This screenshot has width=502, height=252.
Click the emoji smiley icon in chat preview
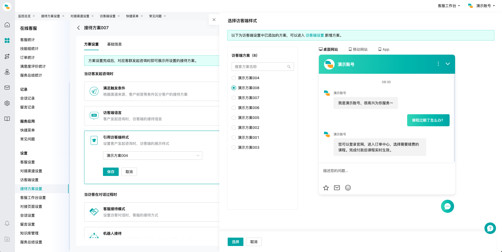[348, 188]
